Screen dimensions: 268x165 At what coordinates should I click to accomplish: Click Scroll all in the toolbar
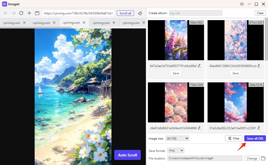[x=125, y=13]
